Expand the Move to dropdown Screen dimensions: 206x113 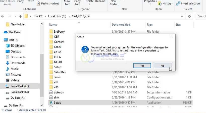[x=67, y=4]
